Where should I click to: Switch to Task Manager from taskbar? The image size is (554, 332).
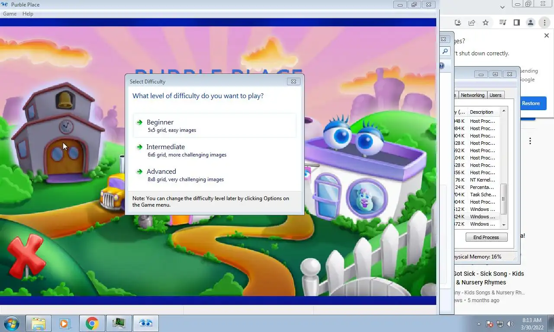[119, 323]
